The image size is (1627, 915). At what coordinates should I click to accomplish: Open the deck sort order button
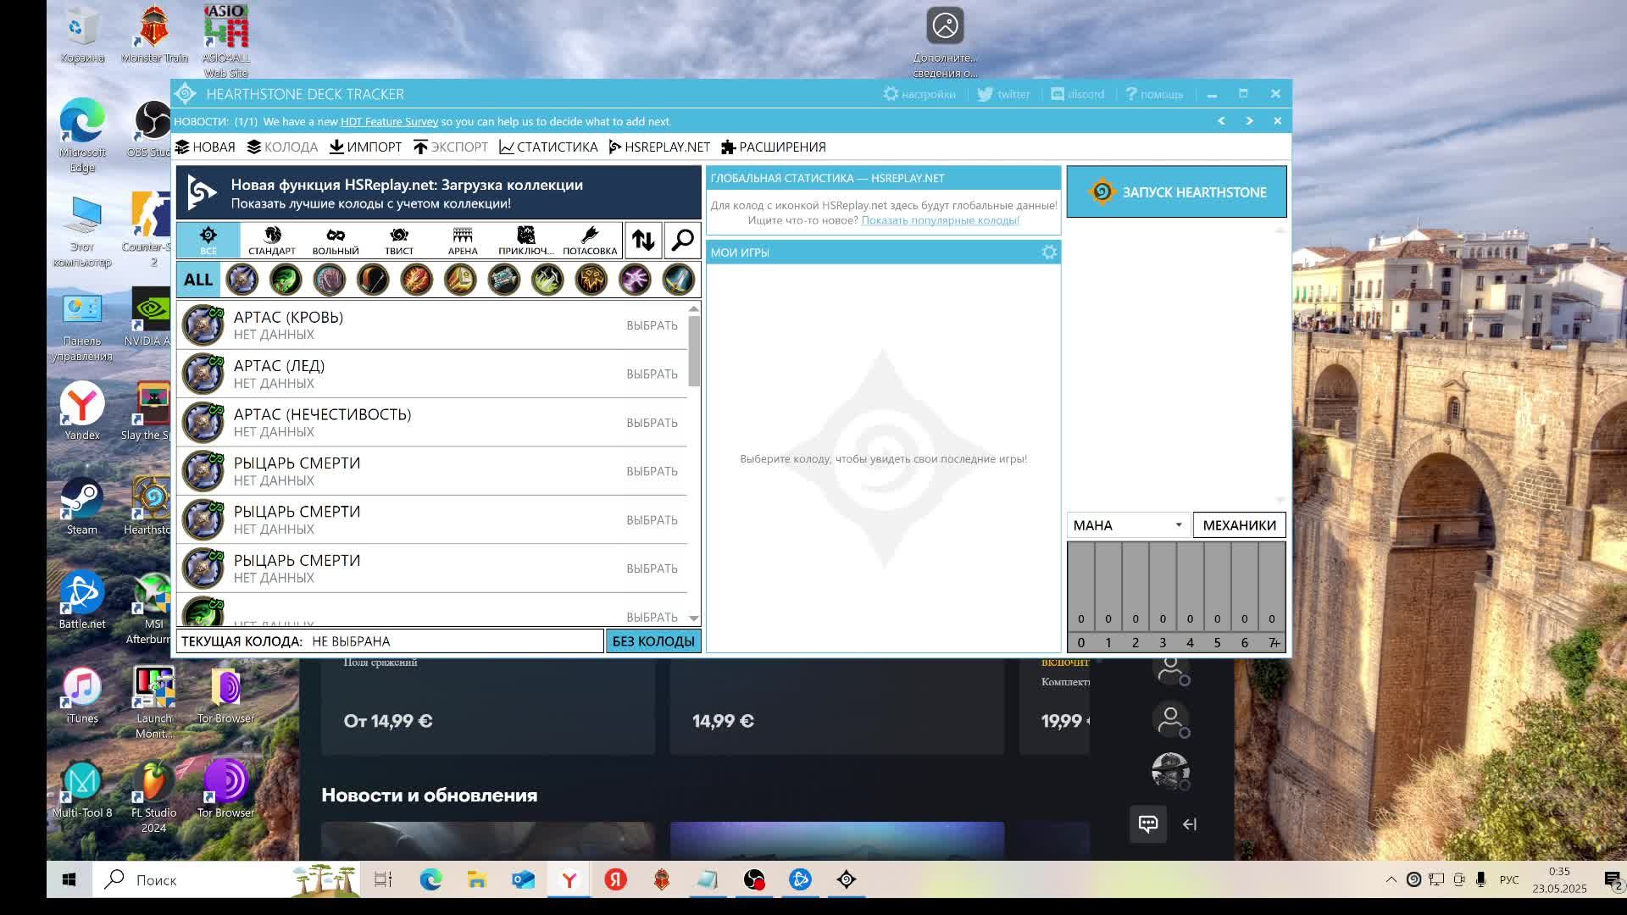(643, 241)
